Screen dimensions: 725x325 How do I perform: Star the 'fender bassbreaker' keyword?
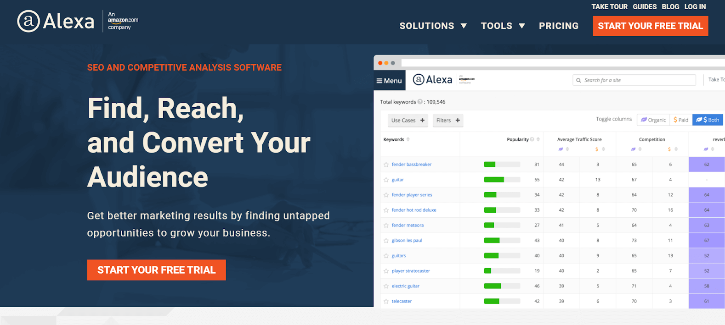386,165
